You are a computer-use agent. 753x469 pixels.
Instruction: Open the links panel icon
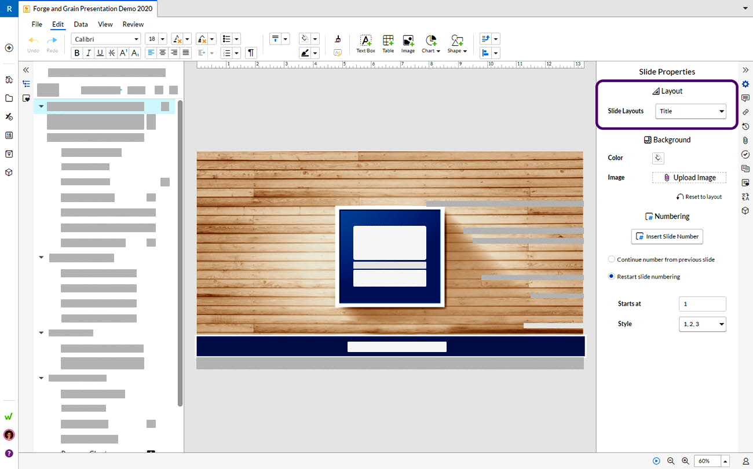tap(745, 112)
